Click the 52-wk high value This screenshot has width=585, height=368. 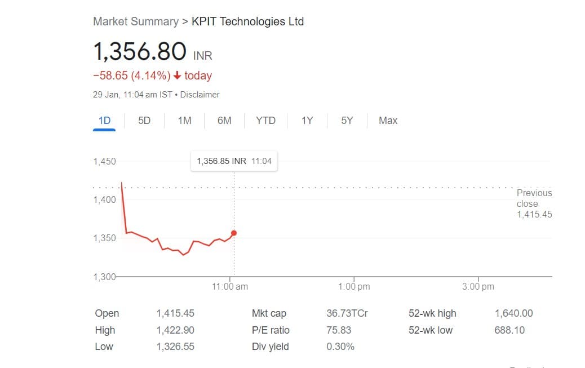[513, 313]
